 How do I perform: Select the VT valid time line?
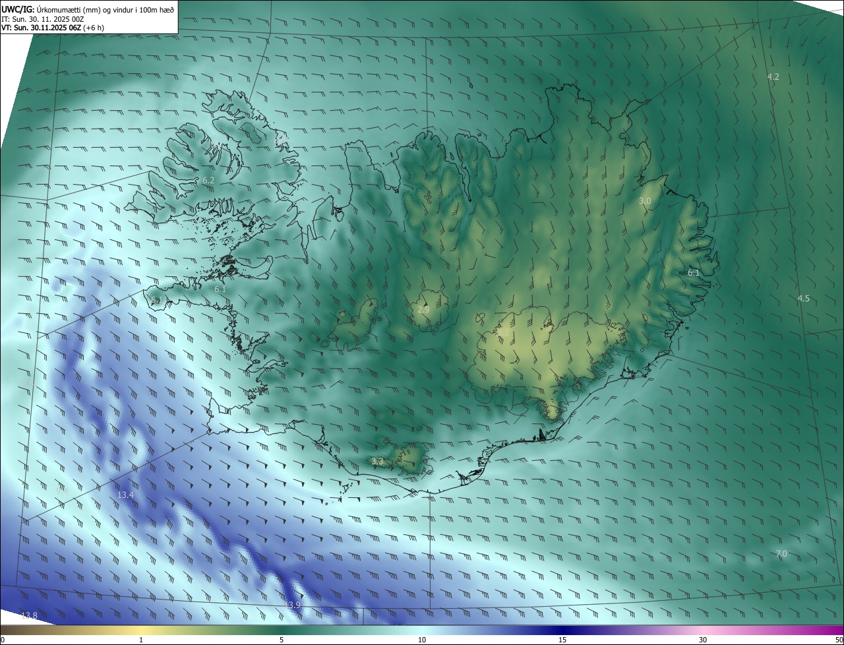click(x=52, y=28)
